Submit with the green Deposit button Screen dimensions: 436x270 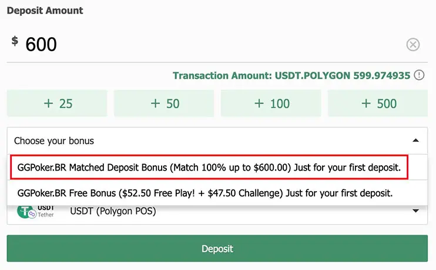(x=217, y=248)
